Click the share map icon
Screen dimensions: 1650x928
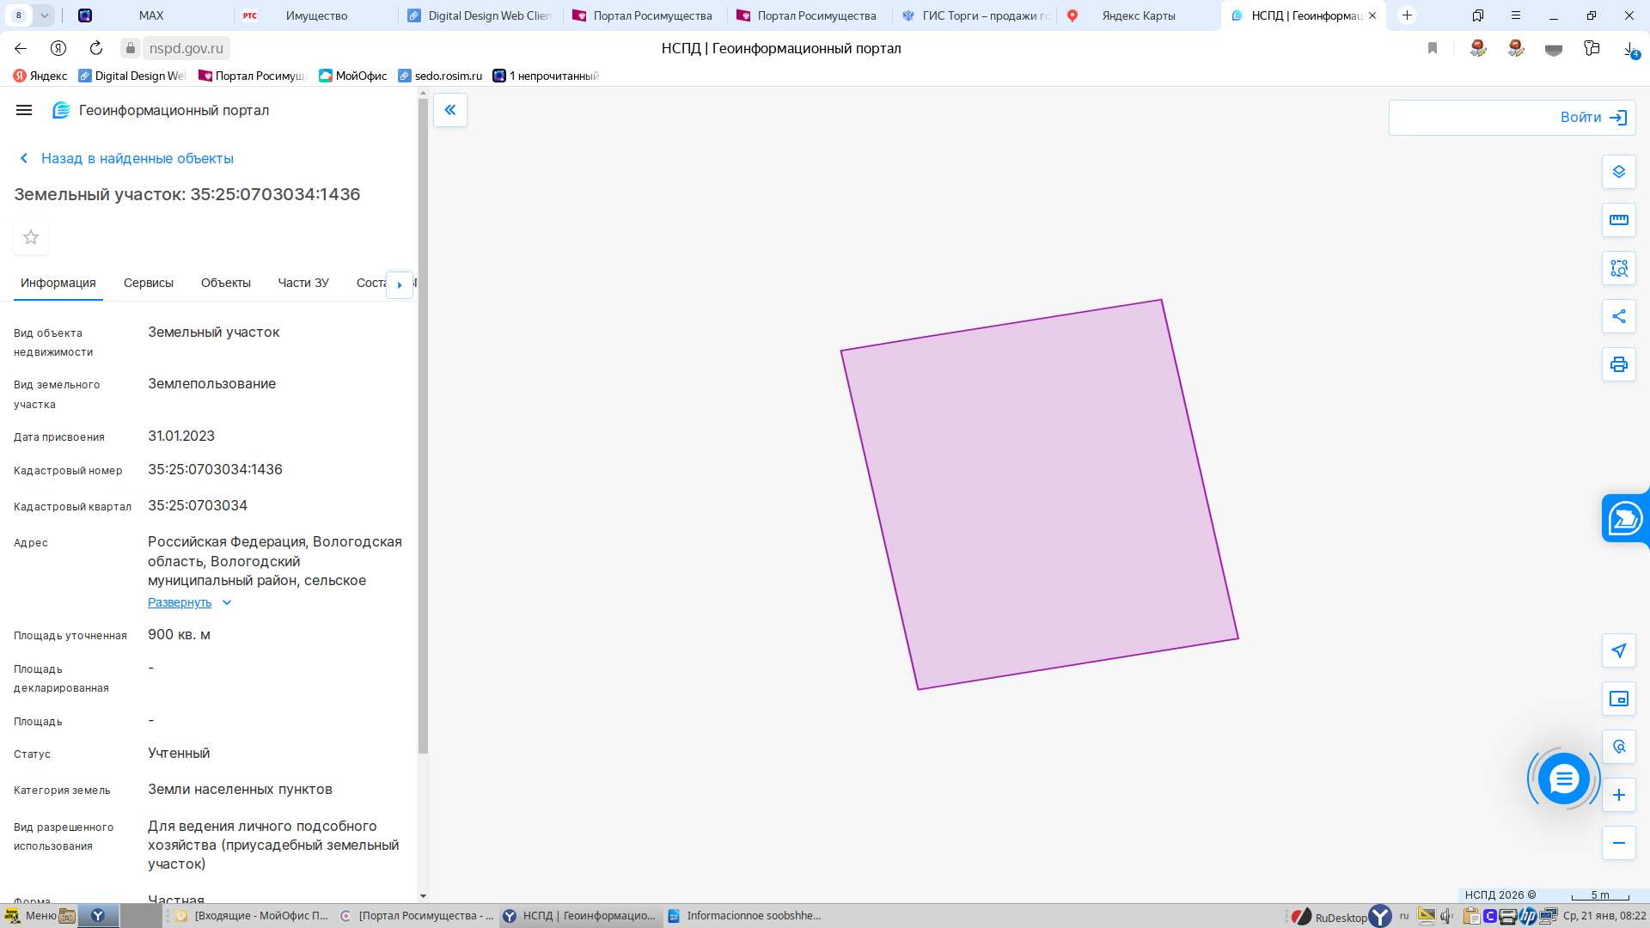coord(1618,316)
